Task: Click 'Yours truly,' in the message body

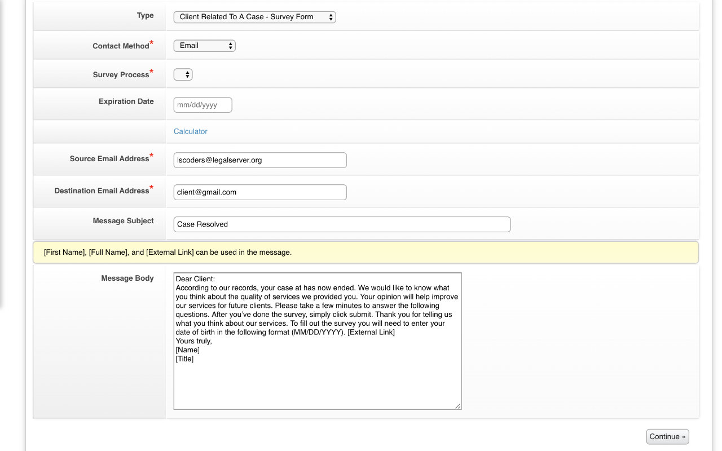Action: tap(194, 341)
